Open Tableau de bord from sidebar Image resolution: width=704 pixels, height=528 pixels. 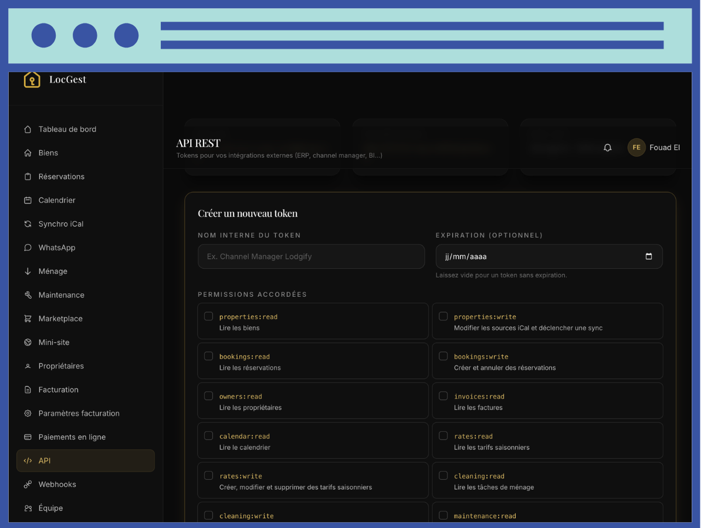(86, 129)
